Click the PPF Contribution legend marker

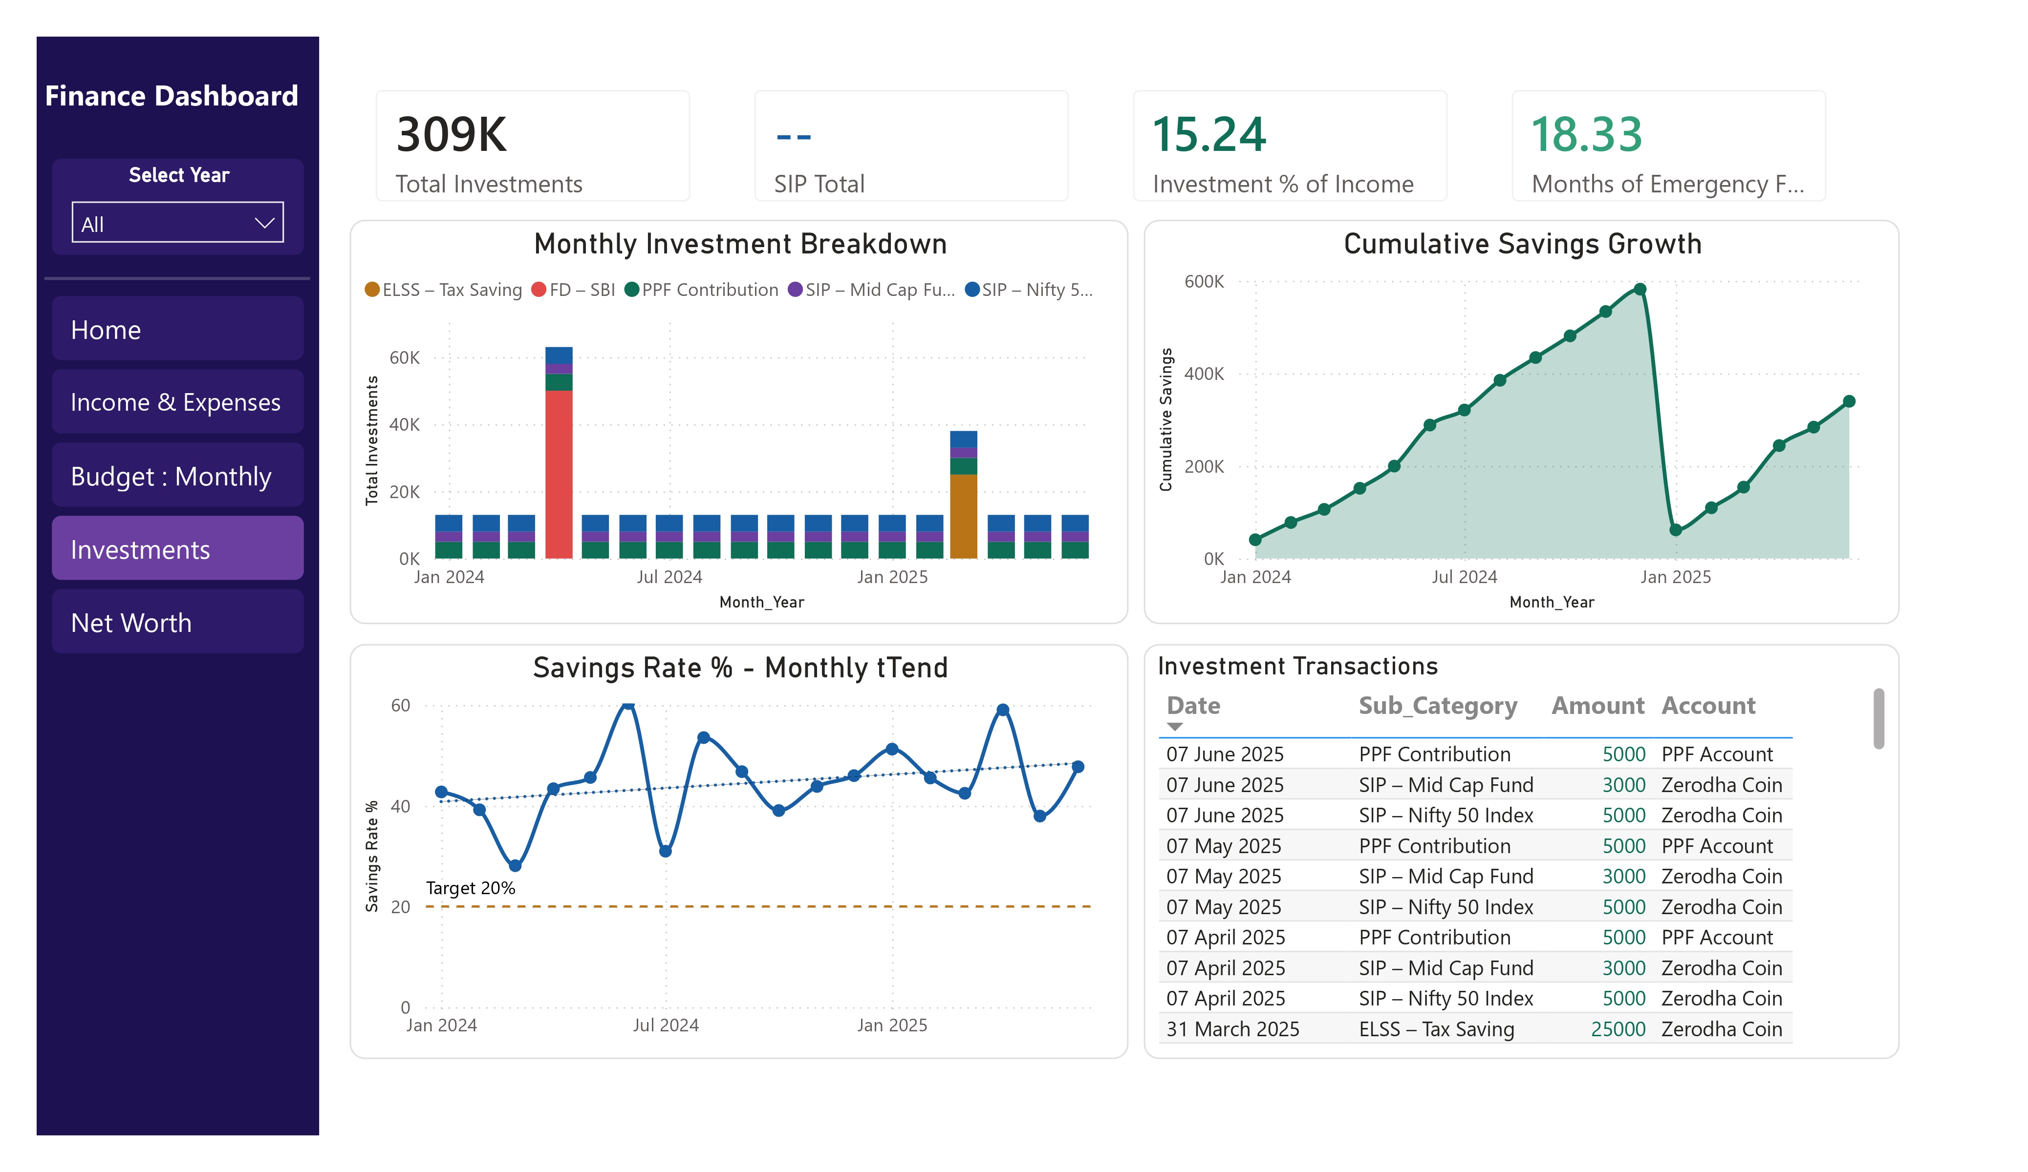tap(632, 290)
